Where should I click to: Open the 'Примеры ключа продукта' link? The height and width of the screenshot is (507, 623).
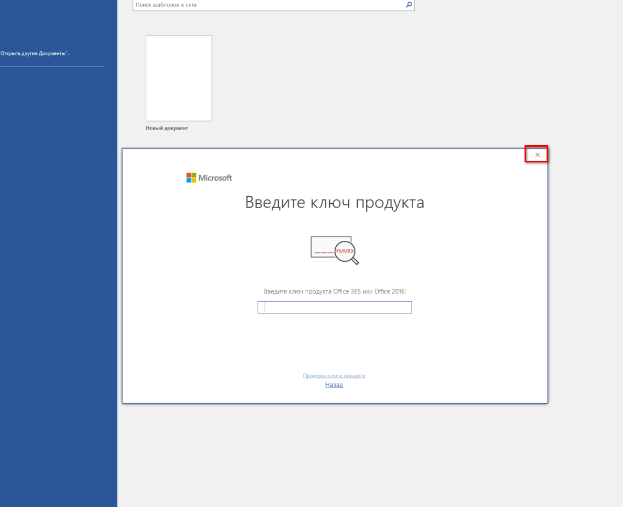click(x=334, y=376)
